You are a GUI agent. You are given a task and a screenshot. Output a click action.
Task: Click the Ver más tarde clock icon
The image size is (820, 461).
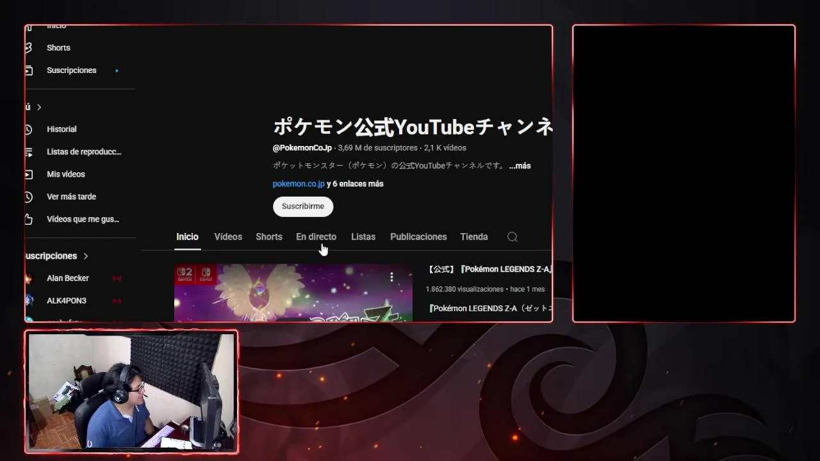[28, 197]
